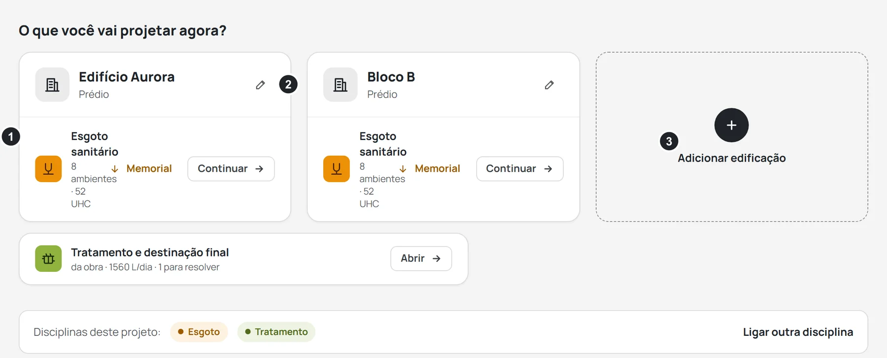Viewport: 887px width, 358px height.
Task: Click the building icon of Bloco B
Action: tap(341, 85)
